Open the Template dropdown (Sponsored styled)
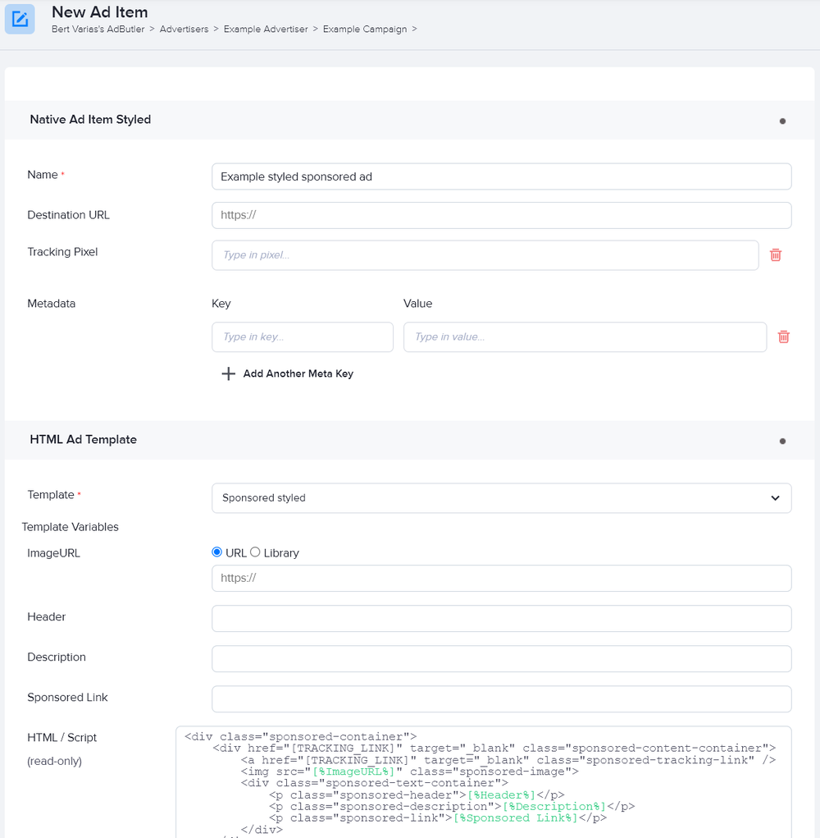Image resolution: width=820 pixels, height=838 pixels. click(x=501, y=498)
